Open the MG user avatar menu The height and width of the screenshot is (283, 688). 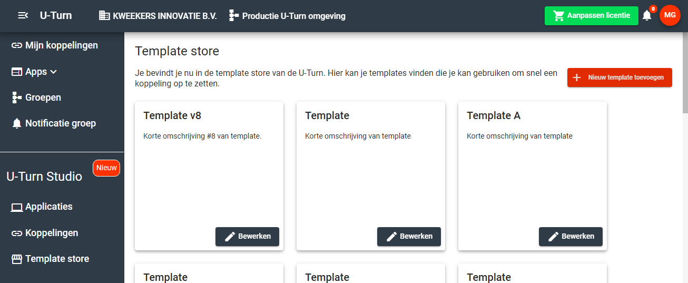click(x=670, y=15)
